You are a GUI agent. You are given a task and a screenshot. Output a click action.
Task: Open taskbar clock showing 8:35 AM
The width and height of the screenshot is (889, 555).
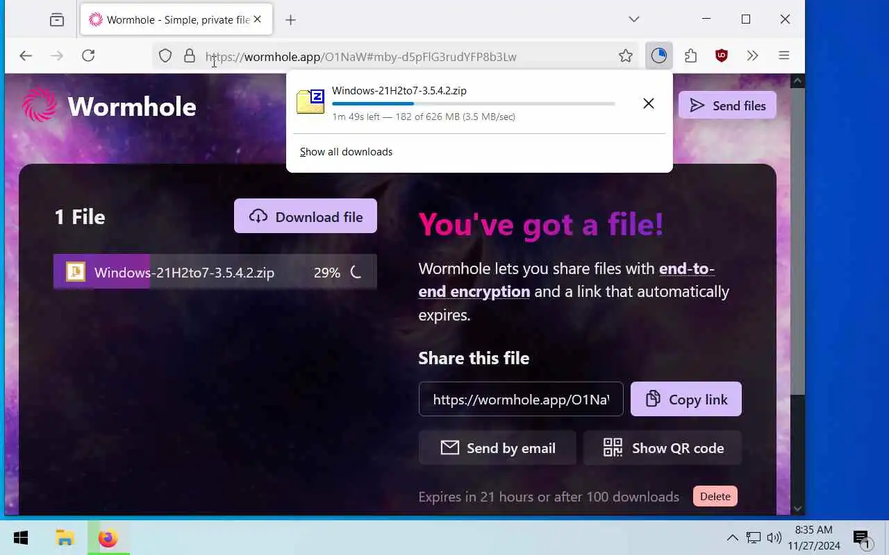pos(813,538)
